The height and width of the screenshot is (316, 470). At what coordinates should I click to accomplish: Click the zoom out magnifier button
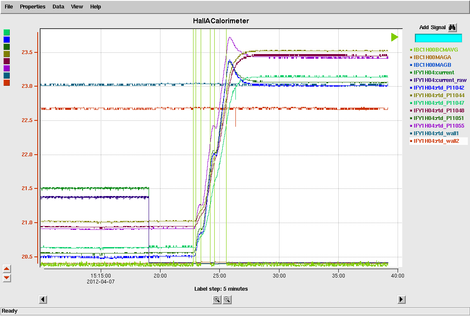[x=227, y=299]
